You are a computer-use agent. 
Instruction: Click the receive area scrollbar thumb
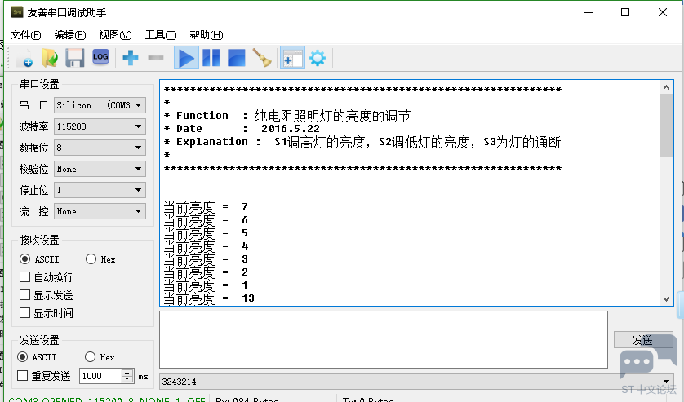(x=666, y=126)
